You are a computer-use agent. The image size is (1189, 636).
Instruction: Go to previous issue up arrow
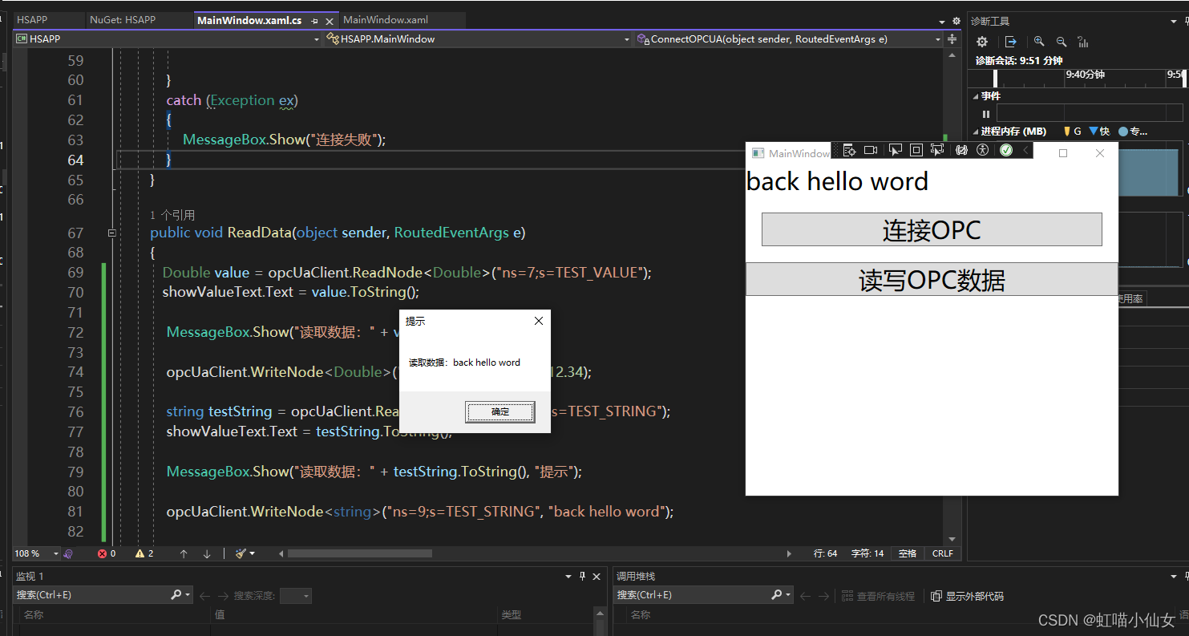(184, 553)
